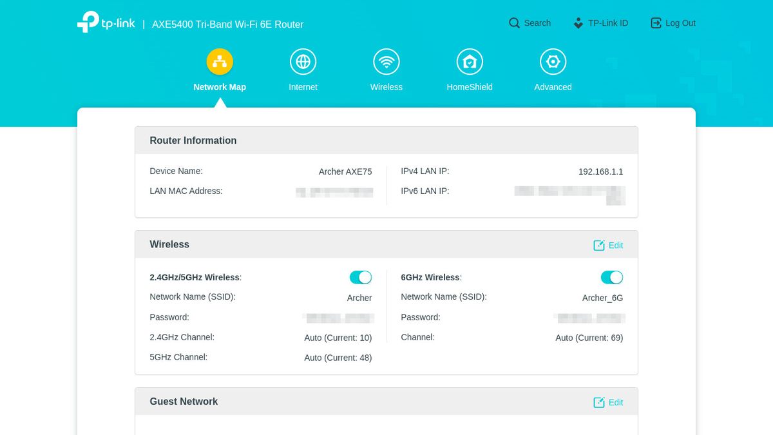
Task: Click the Search magnifier icon
Action: point(514,23)
